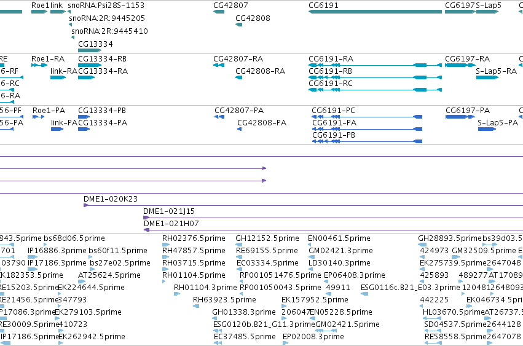This screenshot has height=346, width=523.
Task: Click EST RH63923.5prime
Action: 196,306
